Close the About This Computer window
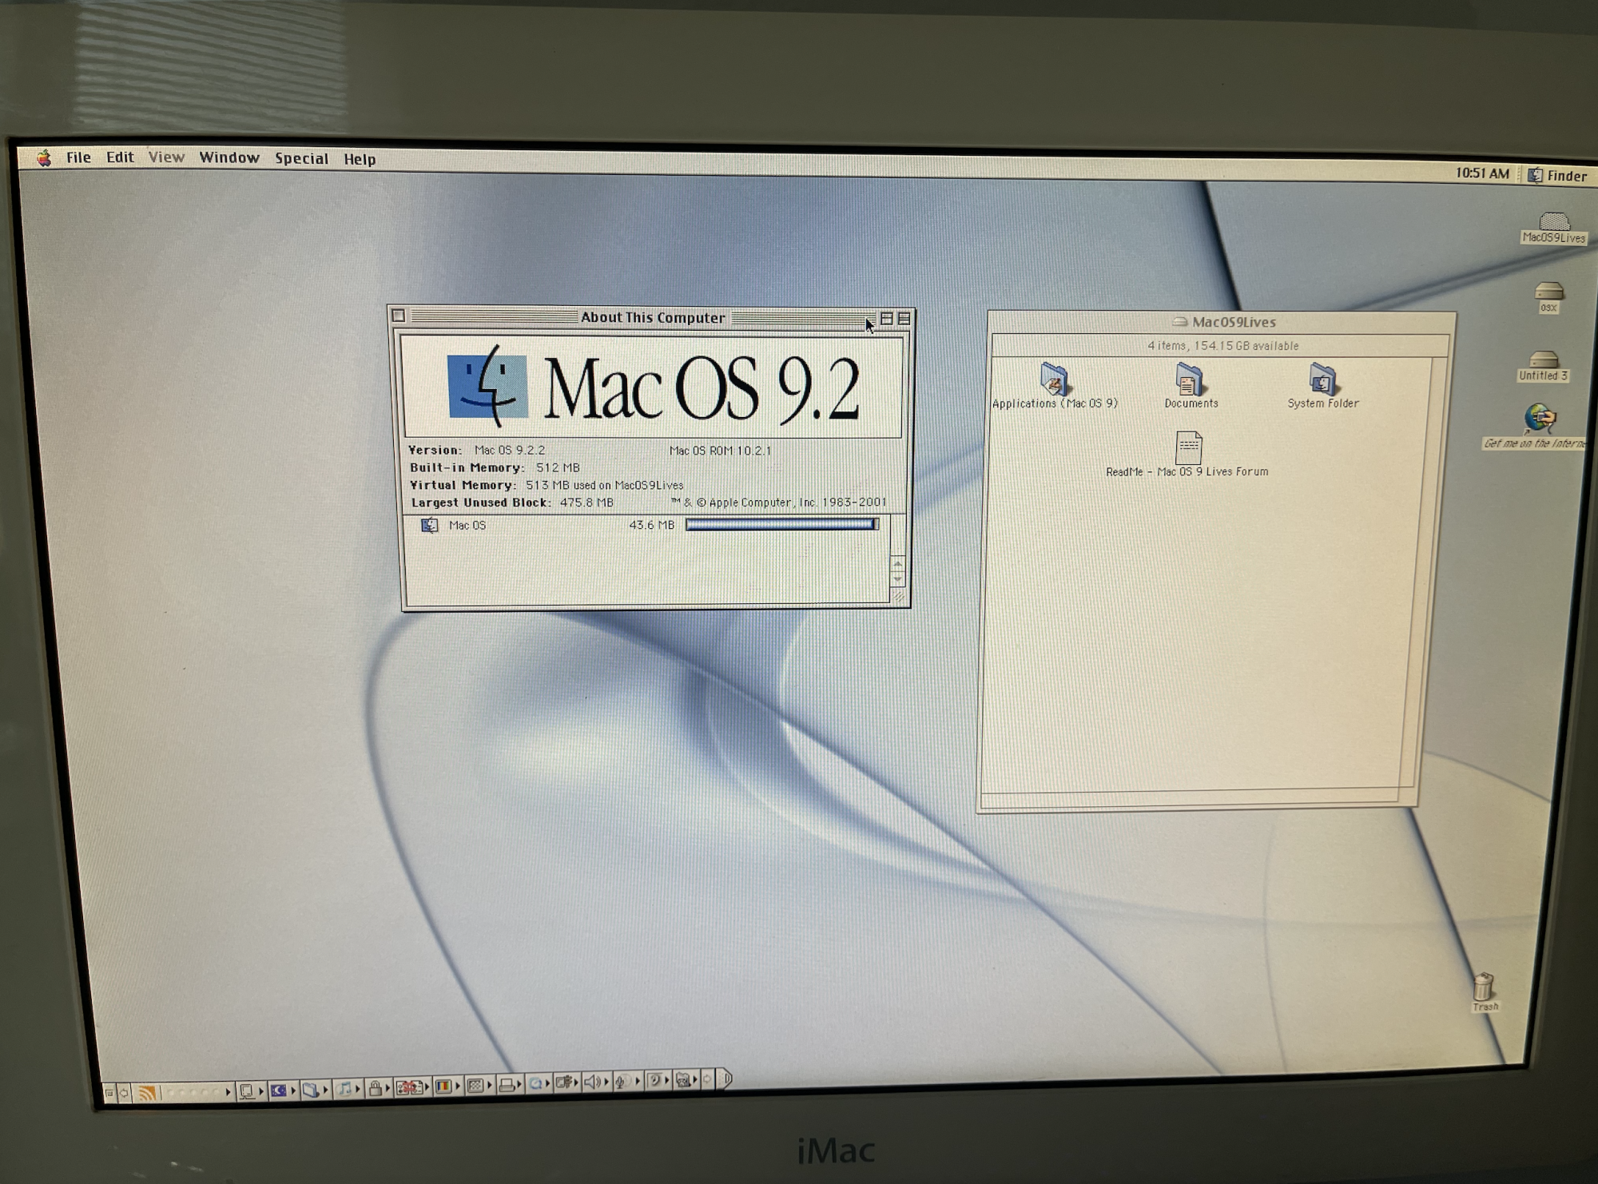 tap(399, 316)
